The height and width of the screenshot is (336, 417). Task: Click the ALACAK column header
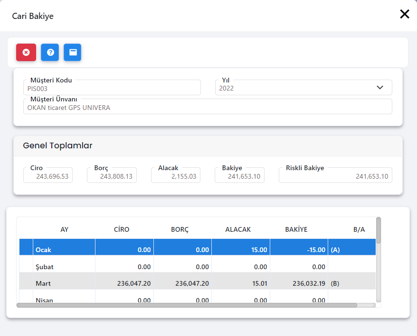pyautogui.click(x=238, y=229)
